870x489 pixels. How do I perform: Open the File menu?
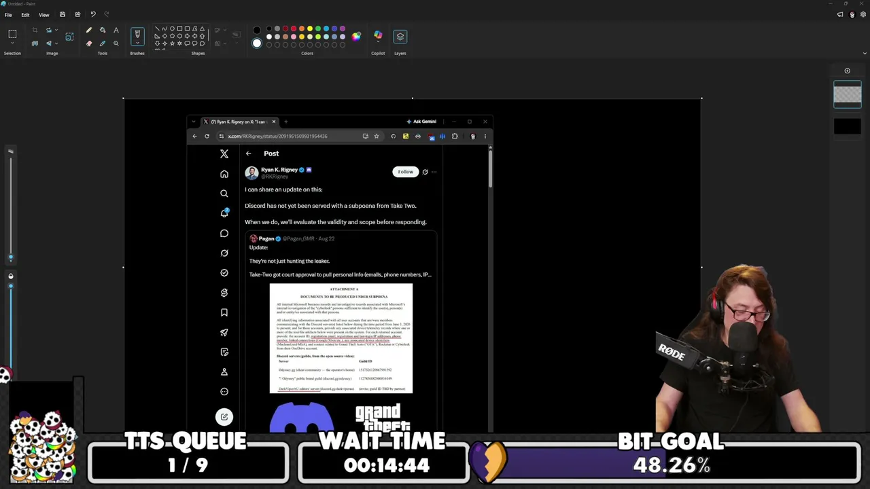click(8, 14)
